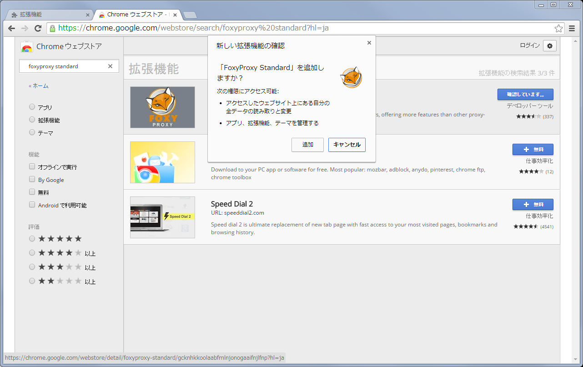Select the four stars 以上 rating filter

tap(32, 252)
